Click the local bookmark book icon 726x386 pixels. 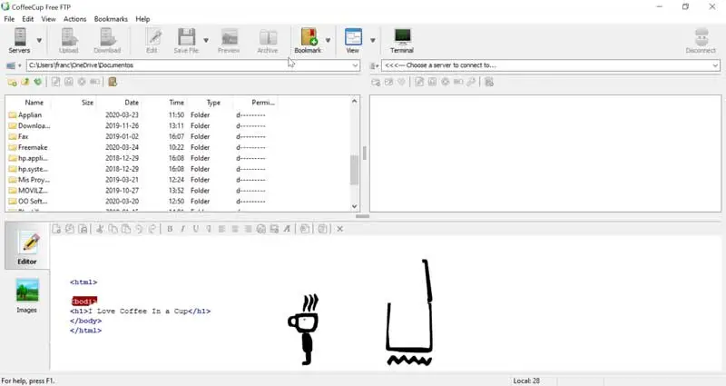[x=113, y=82]
